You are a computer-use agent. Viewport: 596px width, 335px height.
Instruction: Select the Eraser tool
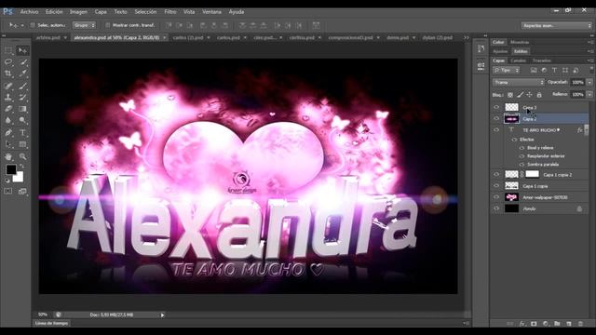(8, 109)
